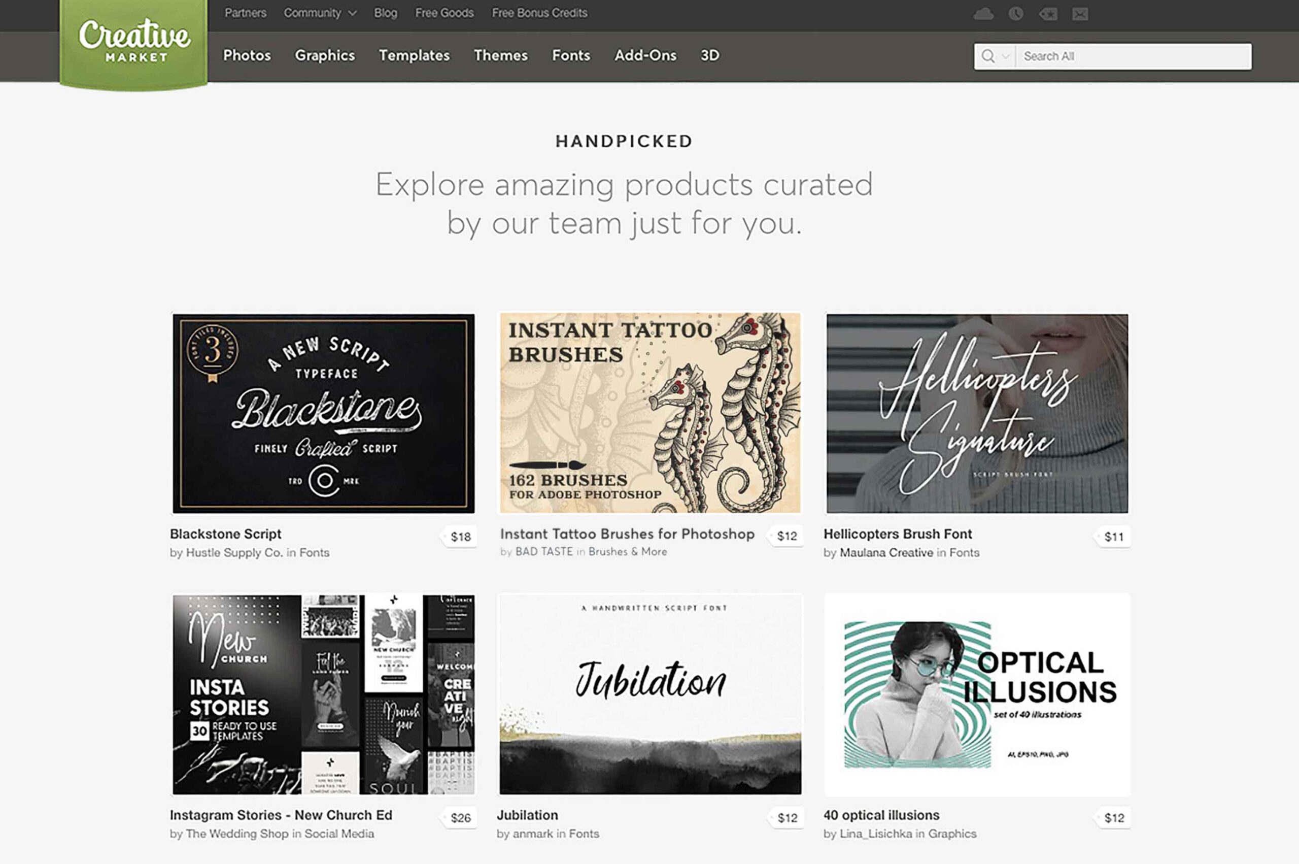Expand the Community dropdown menu
The height and width of the screenshot is (864, 1299).
320,13
